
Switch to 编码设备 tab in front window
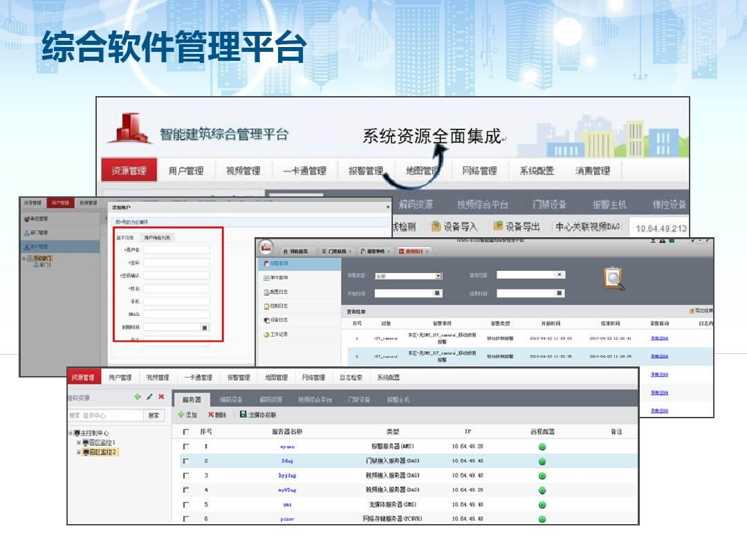tap(231, 400)
